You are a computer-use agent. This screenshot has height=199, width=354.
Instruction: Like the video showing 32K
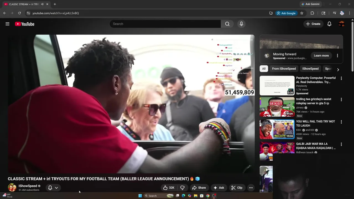(169, 188)
